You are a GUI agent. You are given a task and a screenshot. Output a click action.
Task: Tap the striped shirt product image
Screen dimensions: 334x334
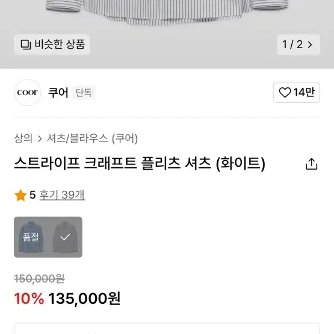[167, 13]
